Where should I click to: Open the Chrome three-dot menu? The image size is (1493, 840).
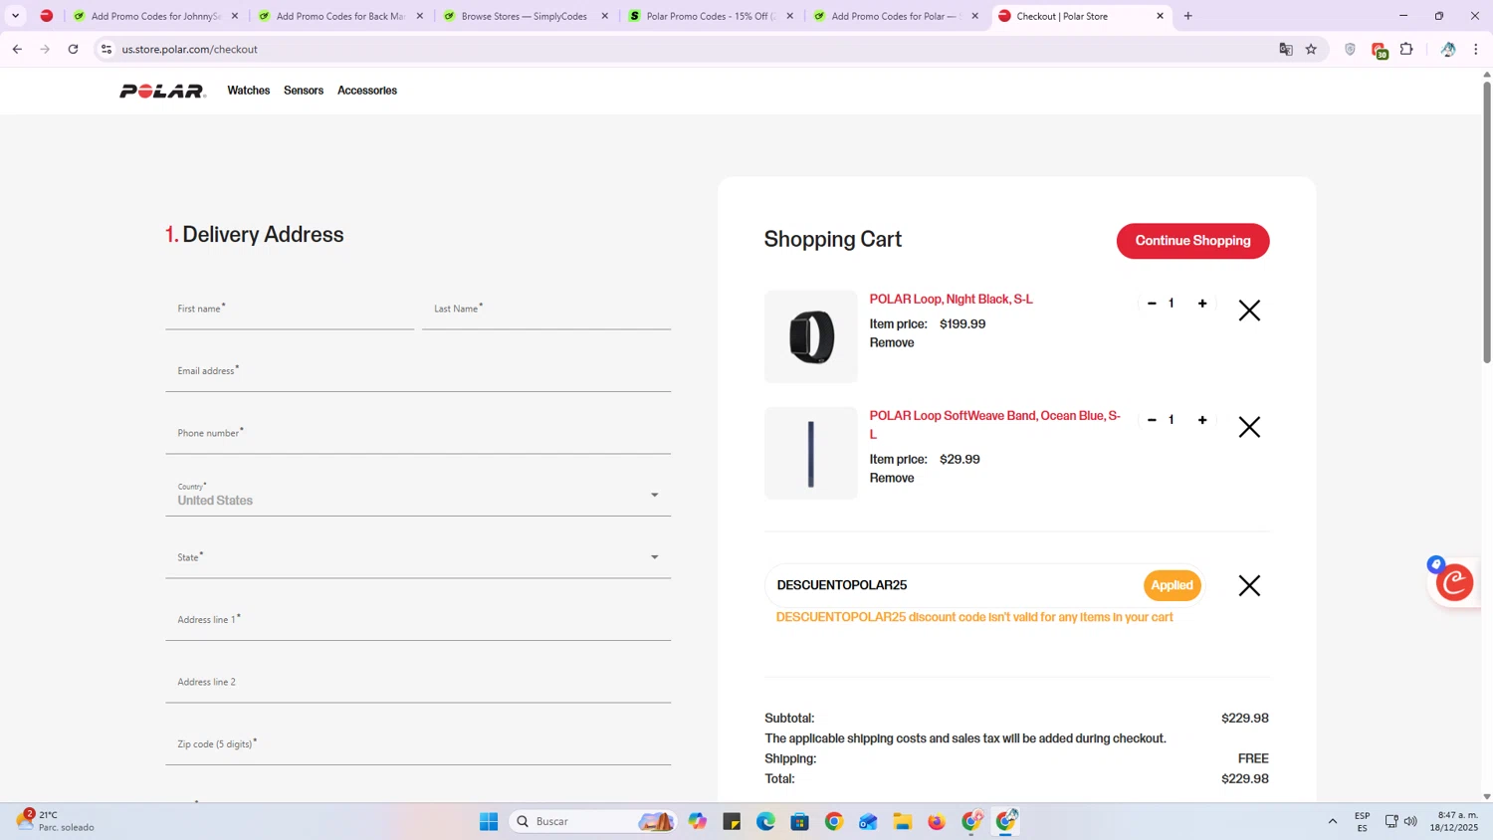1475,49
